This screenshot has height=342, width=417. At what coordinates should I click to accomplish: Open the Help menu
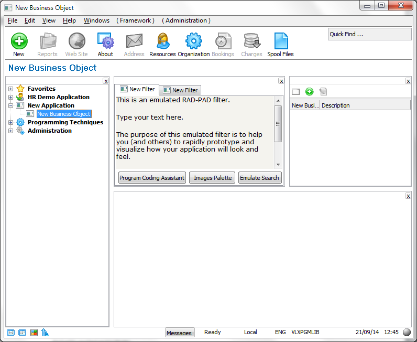point(69,20)
